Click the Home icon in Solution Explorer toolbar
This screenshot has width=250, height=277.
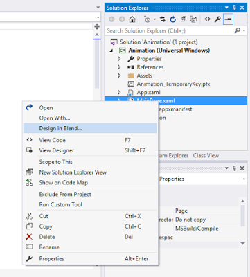(132, 19)
